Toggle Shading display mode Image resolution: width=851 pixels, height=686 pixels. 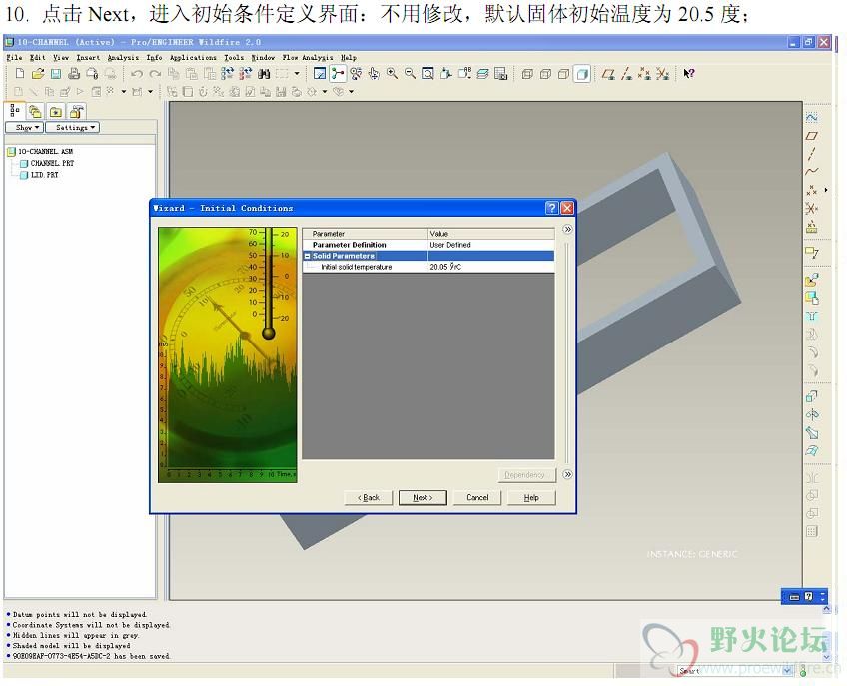pos(582,73)
